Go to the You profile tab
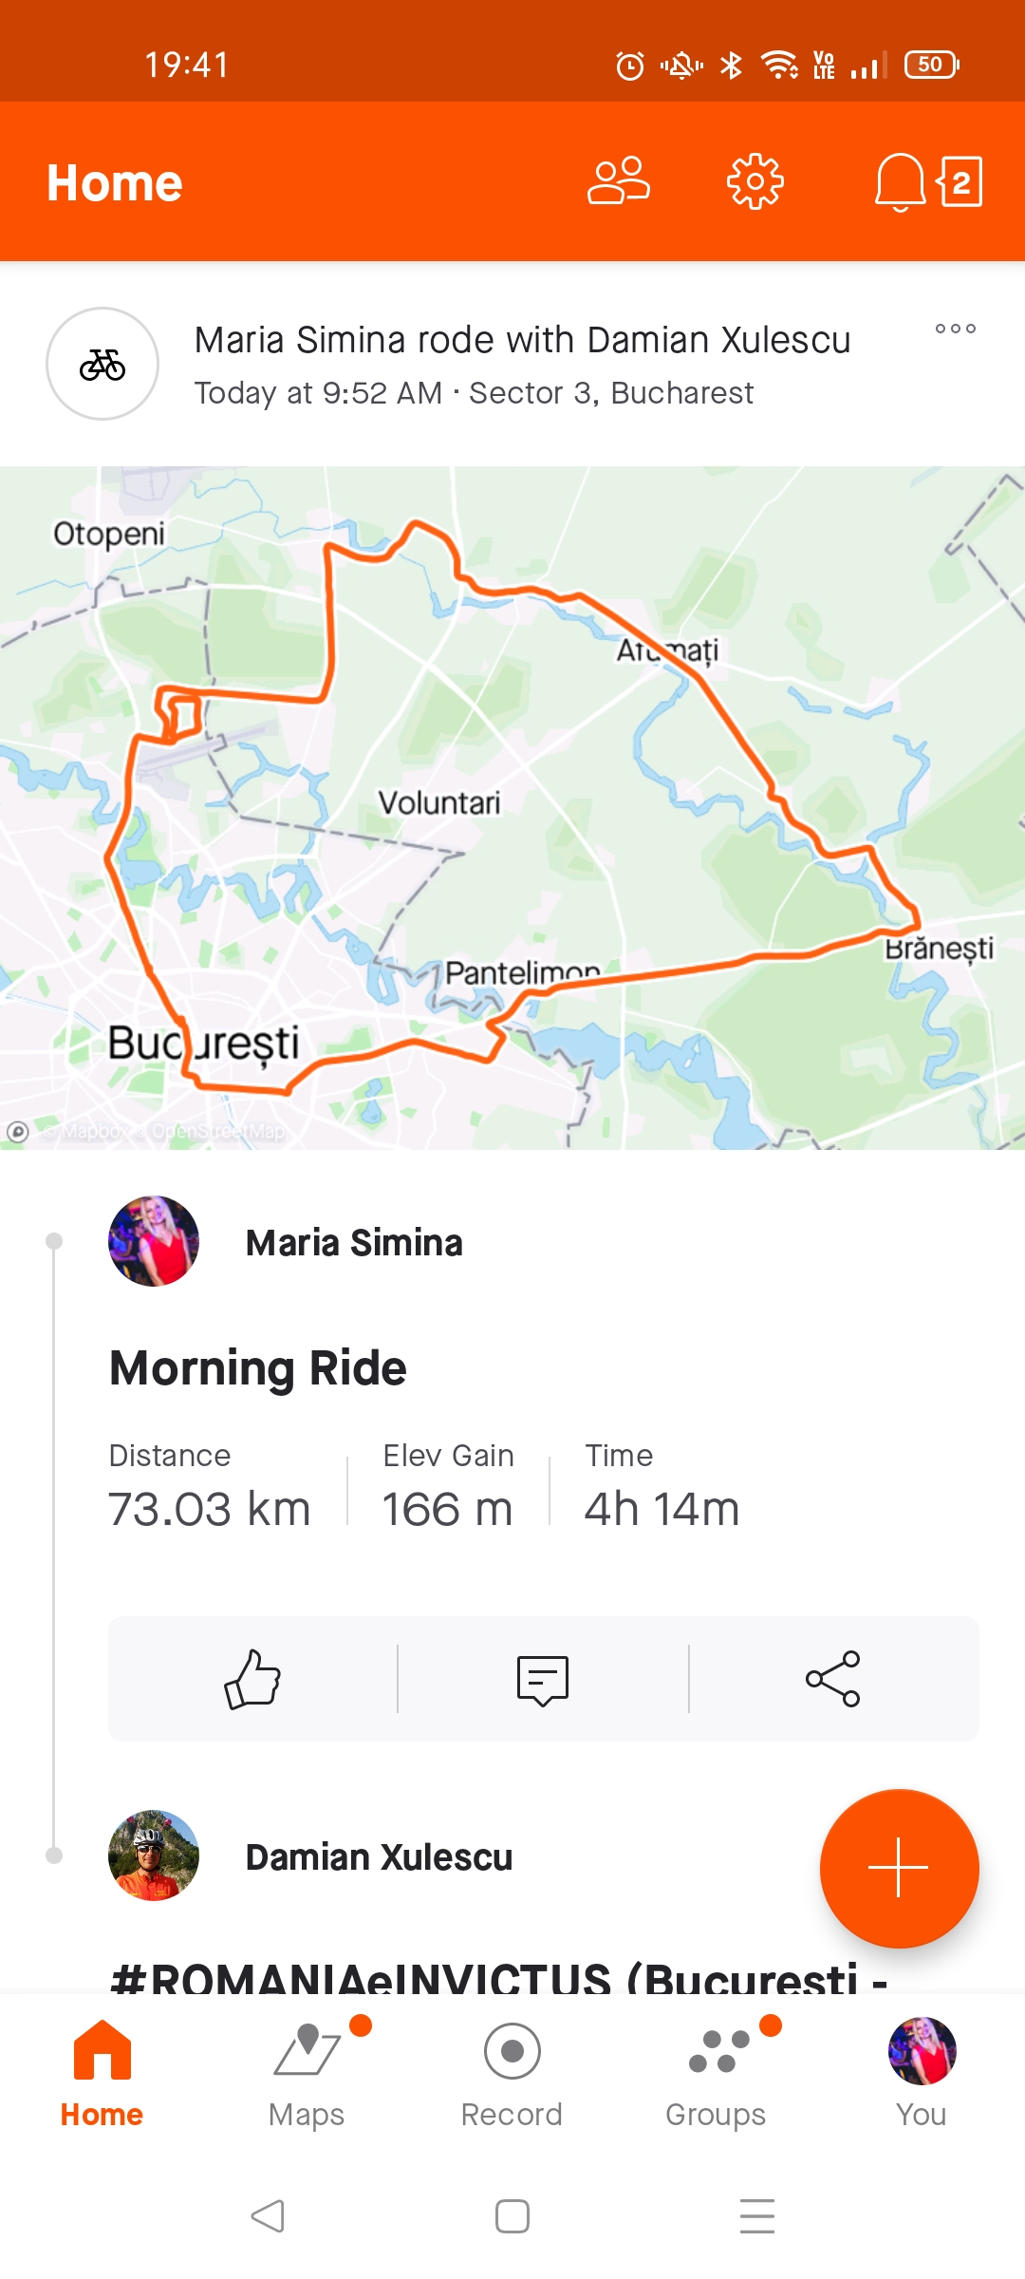This screenshot has height=2279, width=1025. click(x=921, y=2074)
